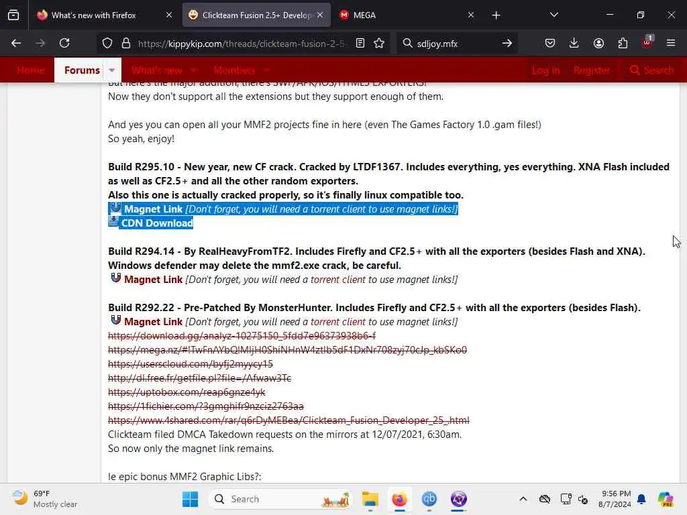Open the notification bell icon
This screenshot has height=515, width=687.
coord(641,499)
